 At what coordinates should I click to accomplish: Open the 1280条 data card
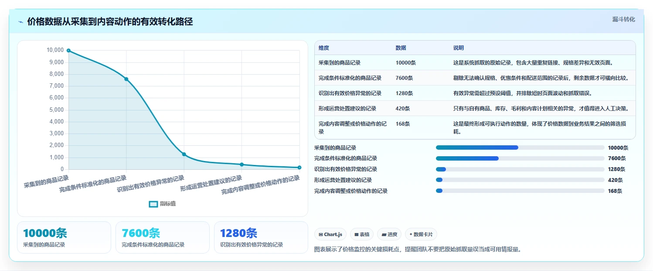point(261,237)
